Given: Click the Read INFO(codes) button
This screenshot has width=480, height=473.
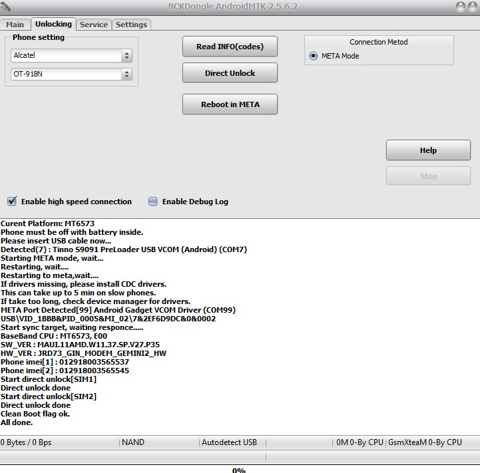Looking at the screenshot, I should point(230,47).
